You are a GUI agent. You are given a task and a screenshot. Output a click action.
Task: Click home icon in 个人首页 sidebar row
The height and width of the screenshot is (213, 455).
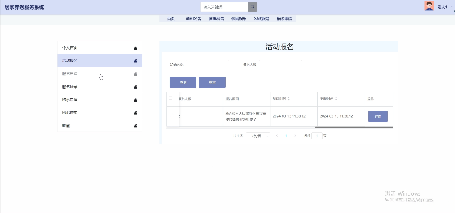click(135, 48)
